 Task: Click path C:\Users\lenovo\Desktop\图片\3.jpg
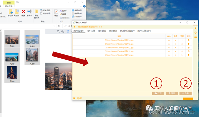[119, 55]
